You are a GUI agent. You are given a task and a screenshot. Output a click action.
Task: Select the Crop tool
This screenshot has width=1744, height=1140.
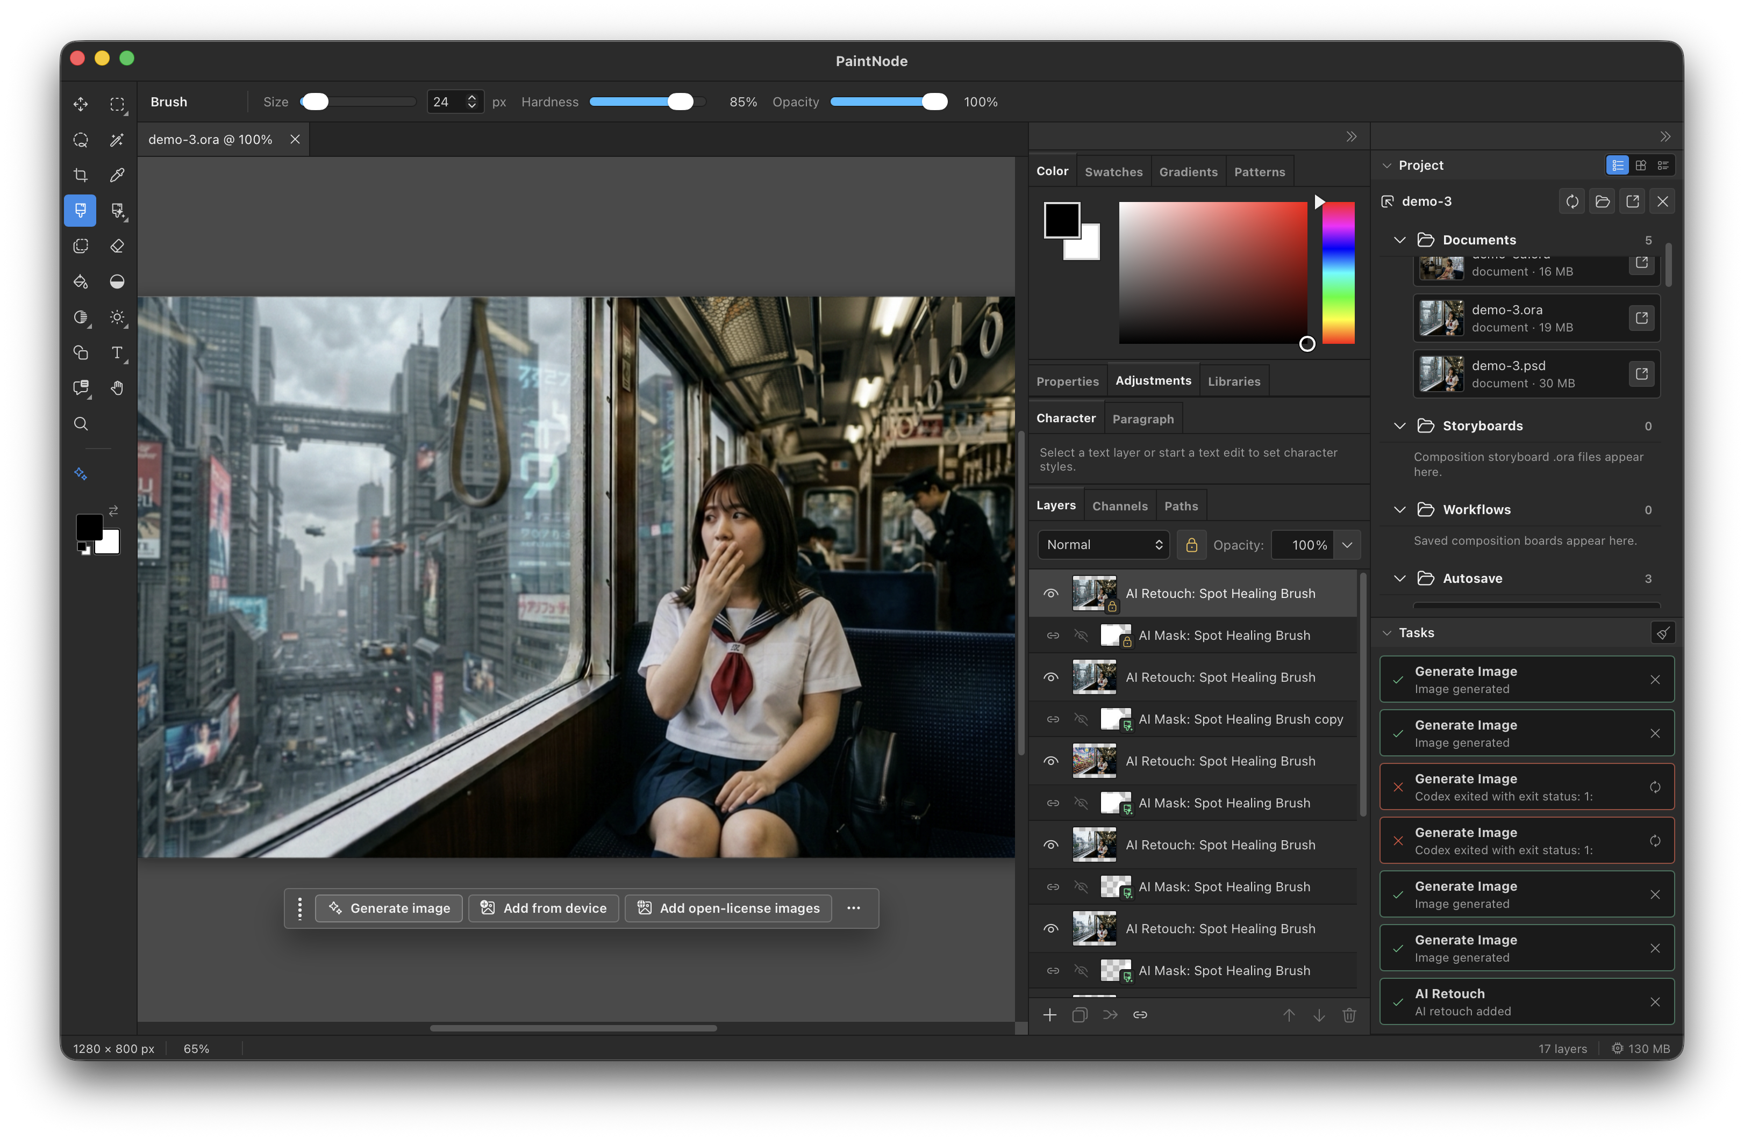coord(81,175)
